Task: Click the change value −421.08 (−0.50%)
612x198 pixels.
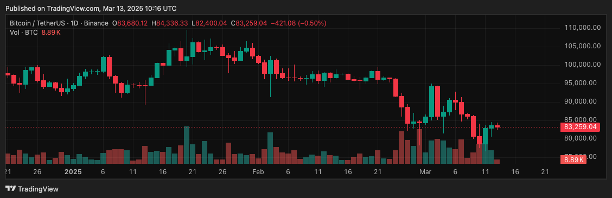Action: pos(298,23)
